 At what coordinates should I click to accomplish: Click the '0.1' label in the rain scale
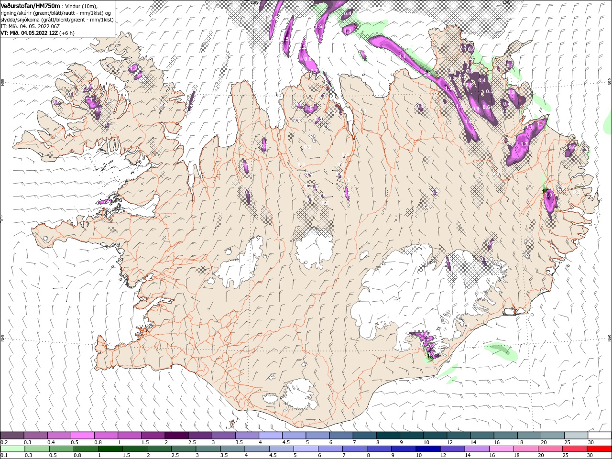point(4,456)
